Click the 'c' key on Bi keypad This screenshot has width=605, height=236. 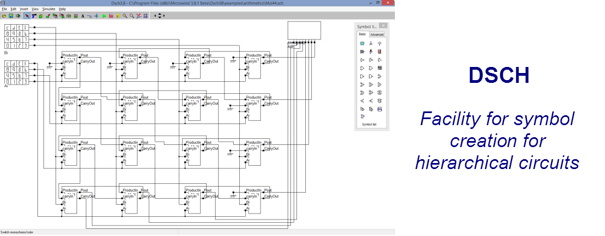coord(7,27)
